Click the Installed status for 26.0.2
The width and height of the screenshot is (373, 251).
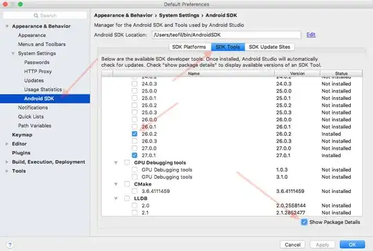pyautogui.click(x=331, y=134)
